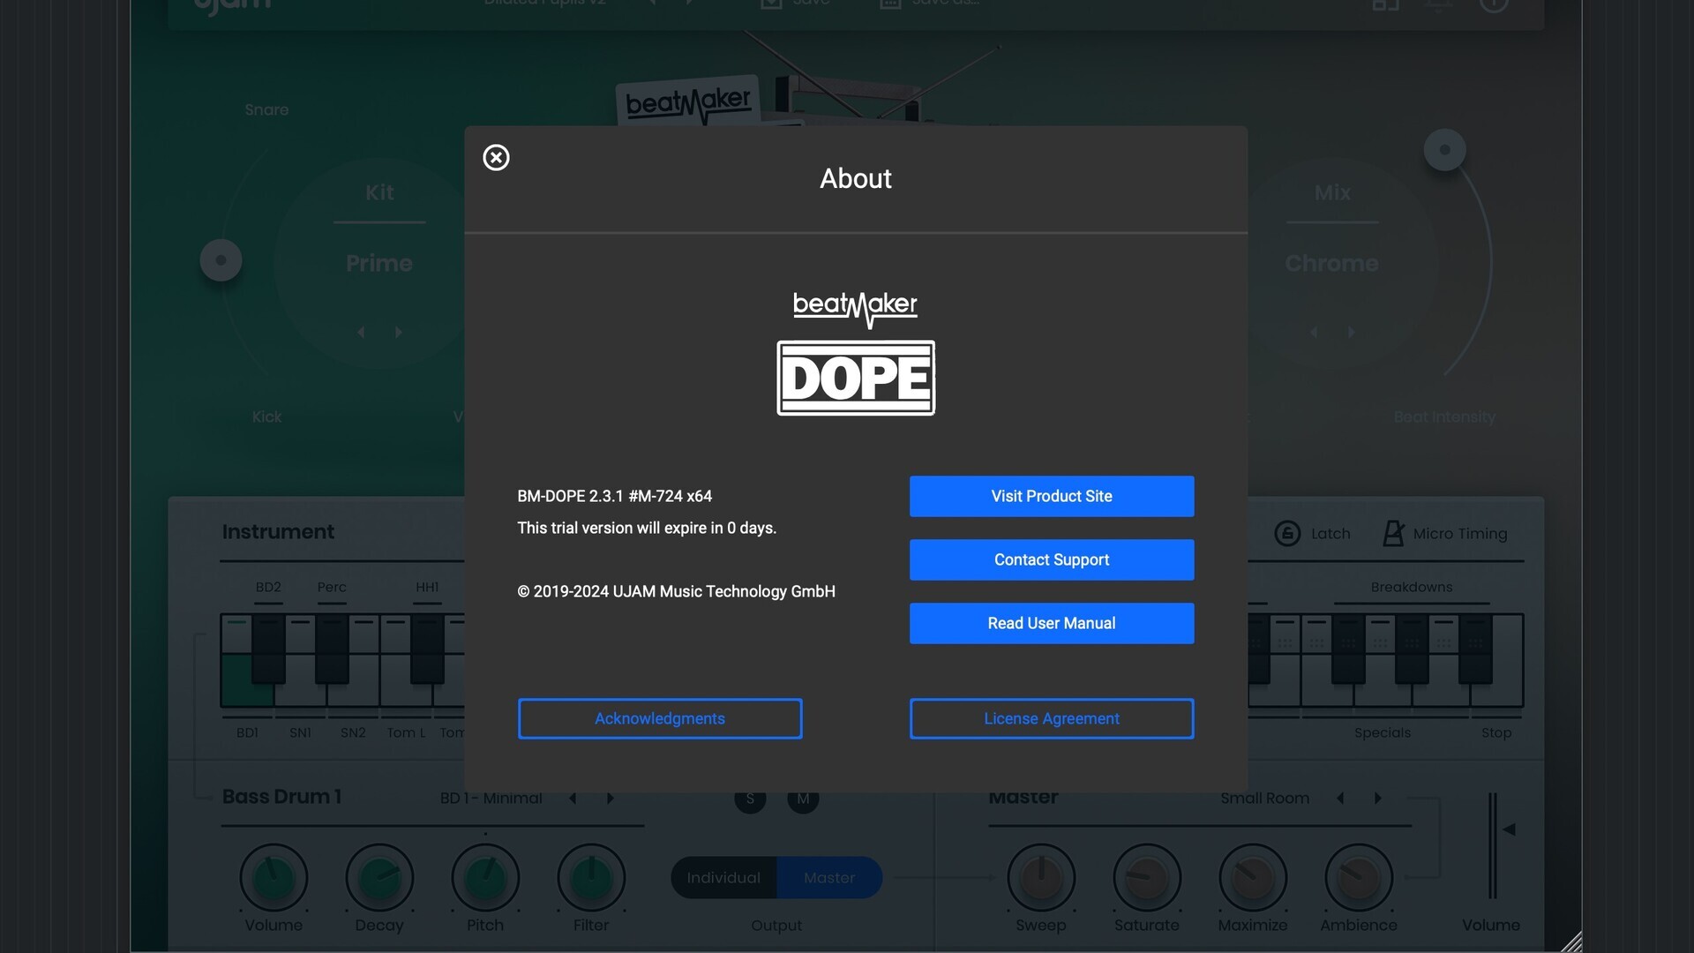Image resolution: width=1694 pixels, height=953 pixels.
Task: Click the Bass Drum Volume knob
Action: (274, 877)
